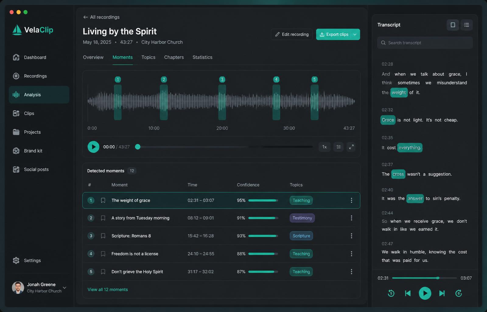Open View all 12 moments link

[108, 289]
